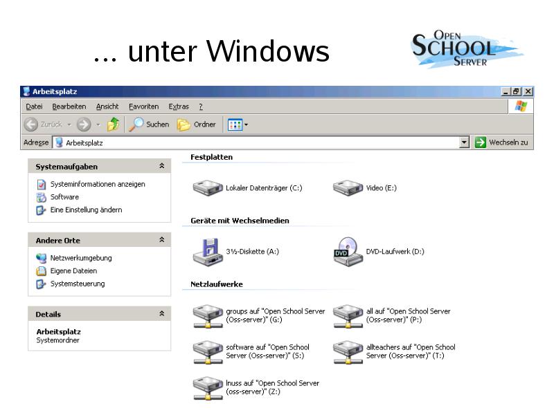Toggle the Ordner folders pane button

(197, 124)
